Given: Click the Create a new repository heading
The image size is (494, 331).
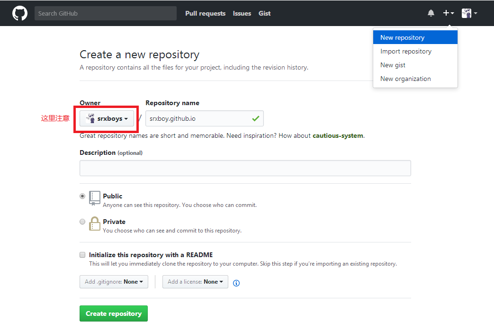Looking at the screenshot, I should pyautogui.click(x=139, y=54).
